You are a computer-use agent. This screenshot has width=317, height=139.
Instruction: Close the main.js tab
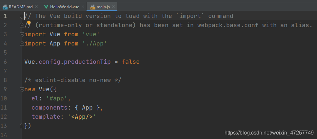[x=113, y=7]
